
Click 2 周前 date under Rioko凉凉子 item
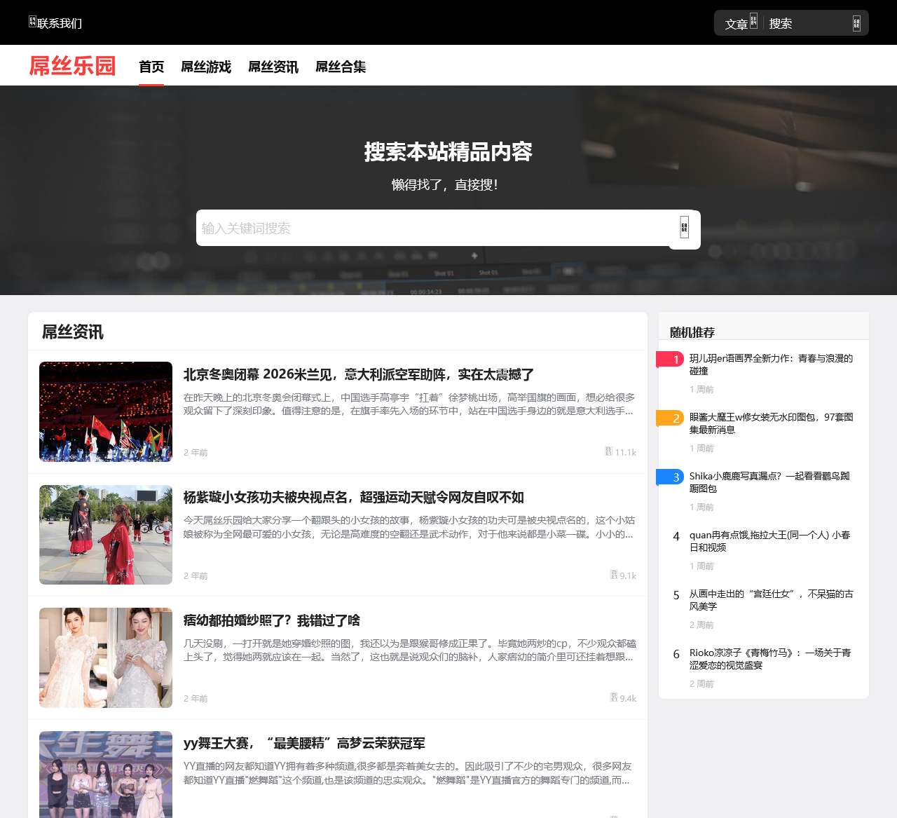[x=701, y=683]
